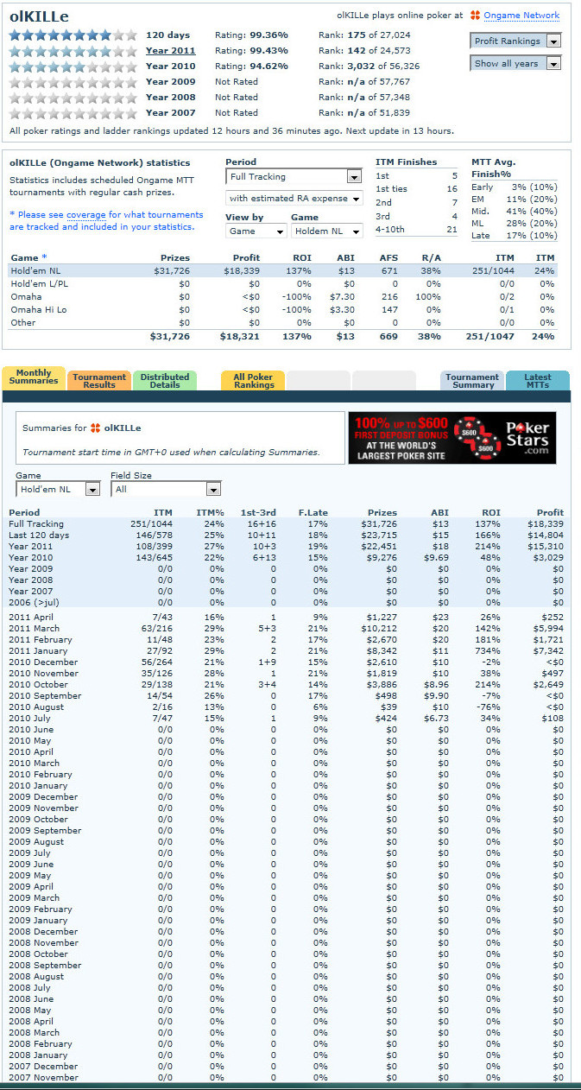This screenshot has height=1090, width=581.
Task: Expand the Full Tracking period dropdown
Action: click(x=293, y=176)
